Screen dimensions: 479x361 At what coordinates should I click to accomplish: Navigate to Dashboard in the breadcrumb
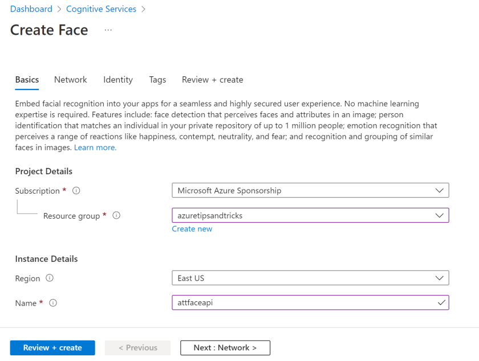pyautogui.click(x=31, y=9)
